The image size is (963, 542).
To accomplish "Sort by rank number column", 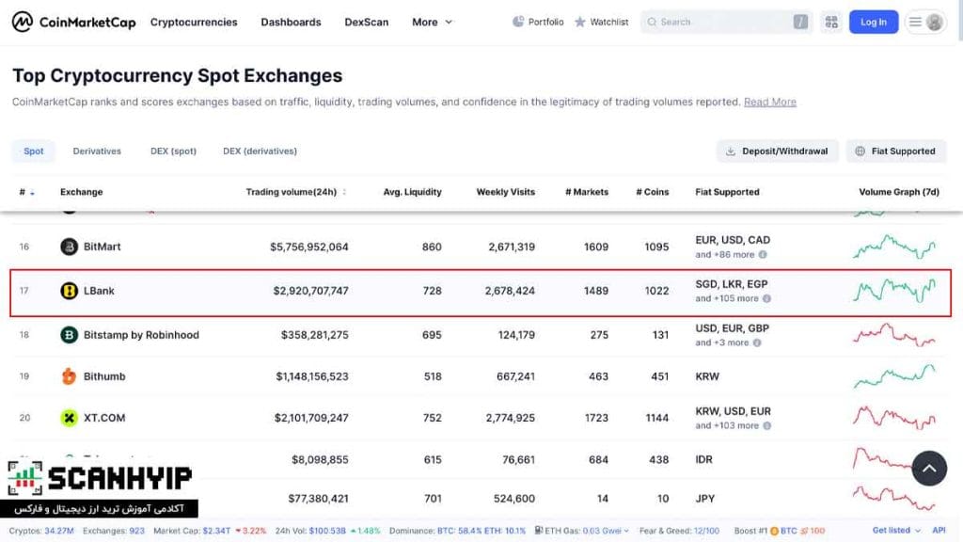I will [26, 192].
